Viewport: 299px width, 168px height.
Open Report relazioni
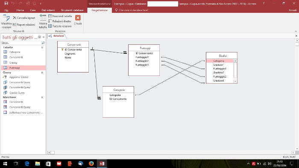(24, 25)
